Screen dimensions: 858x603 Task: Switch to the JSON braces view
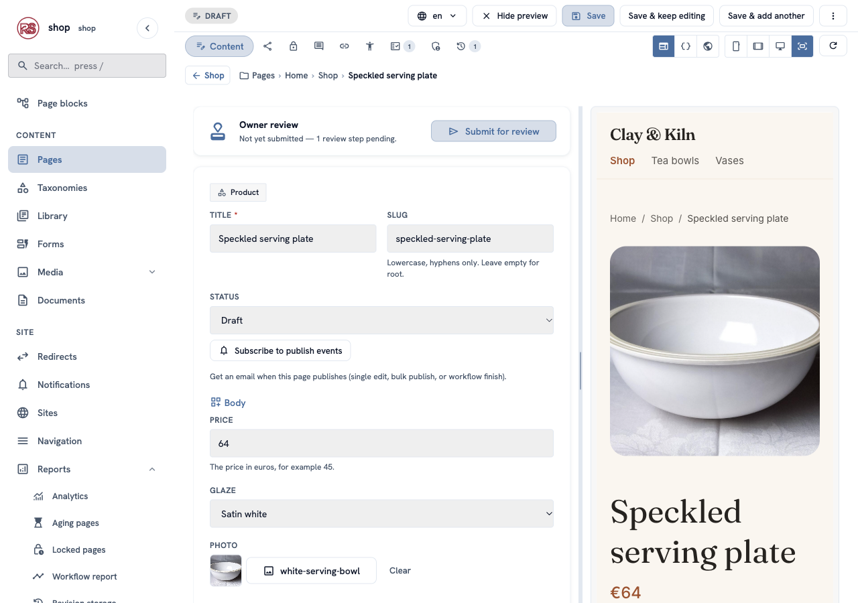[685, 46]
